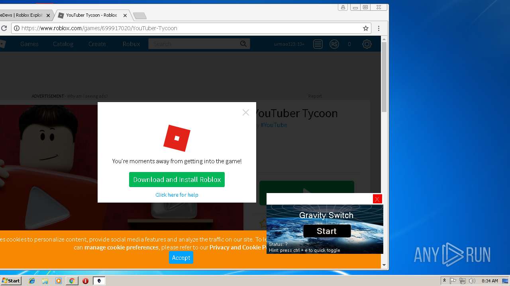Close the YouTuber Tycoon tab
This screenshot has width=510, height=286.
pos(125,15)
